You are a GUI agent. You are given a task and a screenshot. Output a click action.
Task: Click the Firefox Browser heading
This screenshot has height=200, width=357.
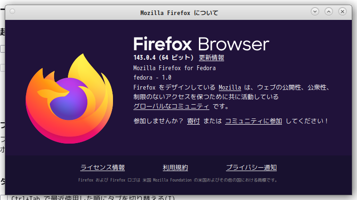[201, 44]
